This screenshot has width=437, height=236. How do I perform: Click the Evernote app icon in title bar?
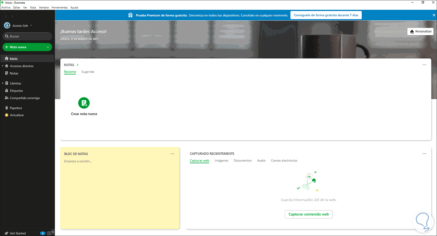click(2, 2)
